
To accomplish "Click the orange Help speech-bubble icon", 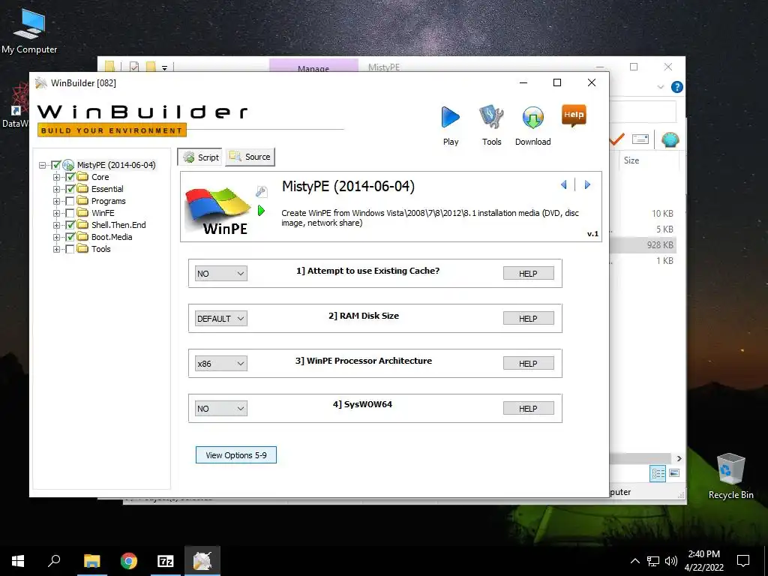I will click(574, 116).
